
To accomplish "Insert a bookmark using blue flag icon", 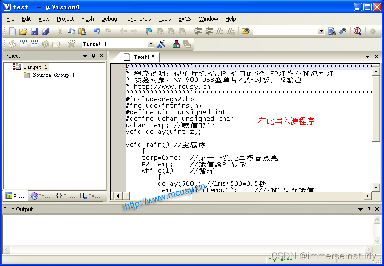I will click(149, 31).
